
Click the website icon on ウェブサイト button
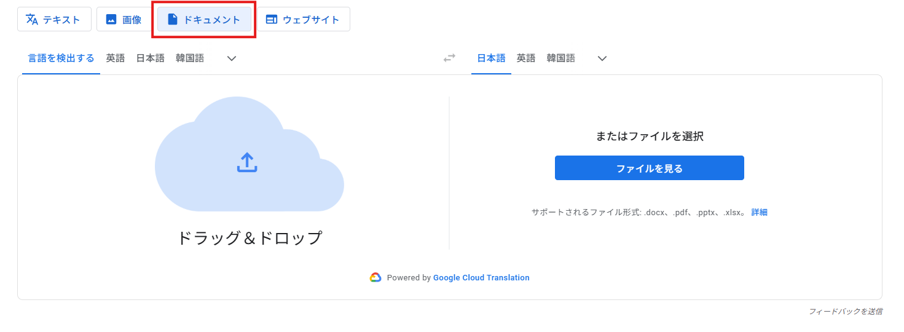271,20
